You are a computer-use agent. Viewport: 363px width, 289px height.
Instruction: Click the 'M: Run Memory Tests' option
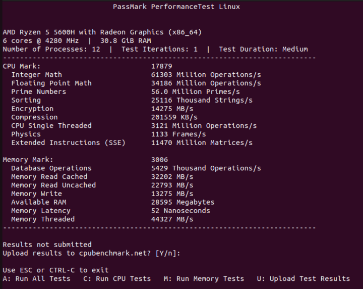click(204, 278)
